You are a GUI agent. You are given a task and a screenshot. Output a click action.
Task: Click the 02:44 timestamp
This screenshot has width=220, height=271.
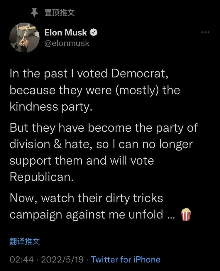coord(22,260)
